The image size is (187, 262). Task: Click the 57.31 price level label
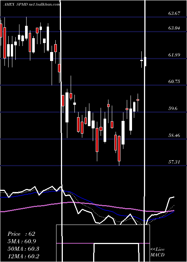coord(174,162)
